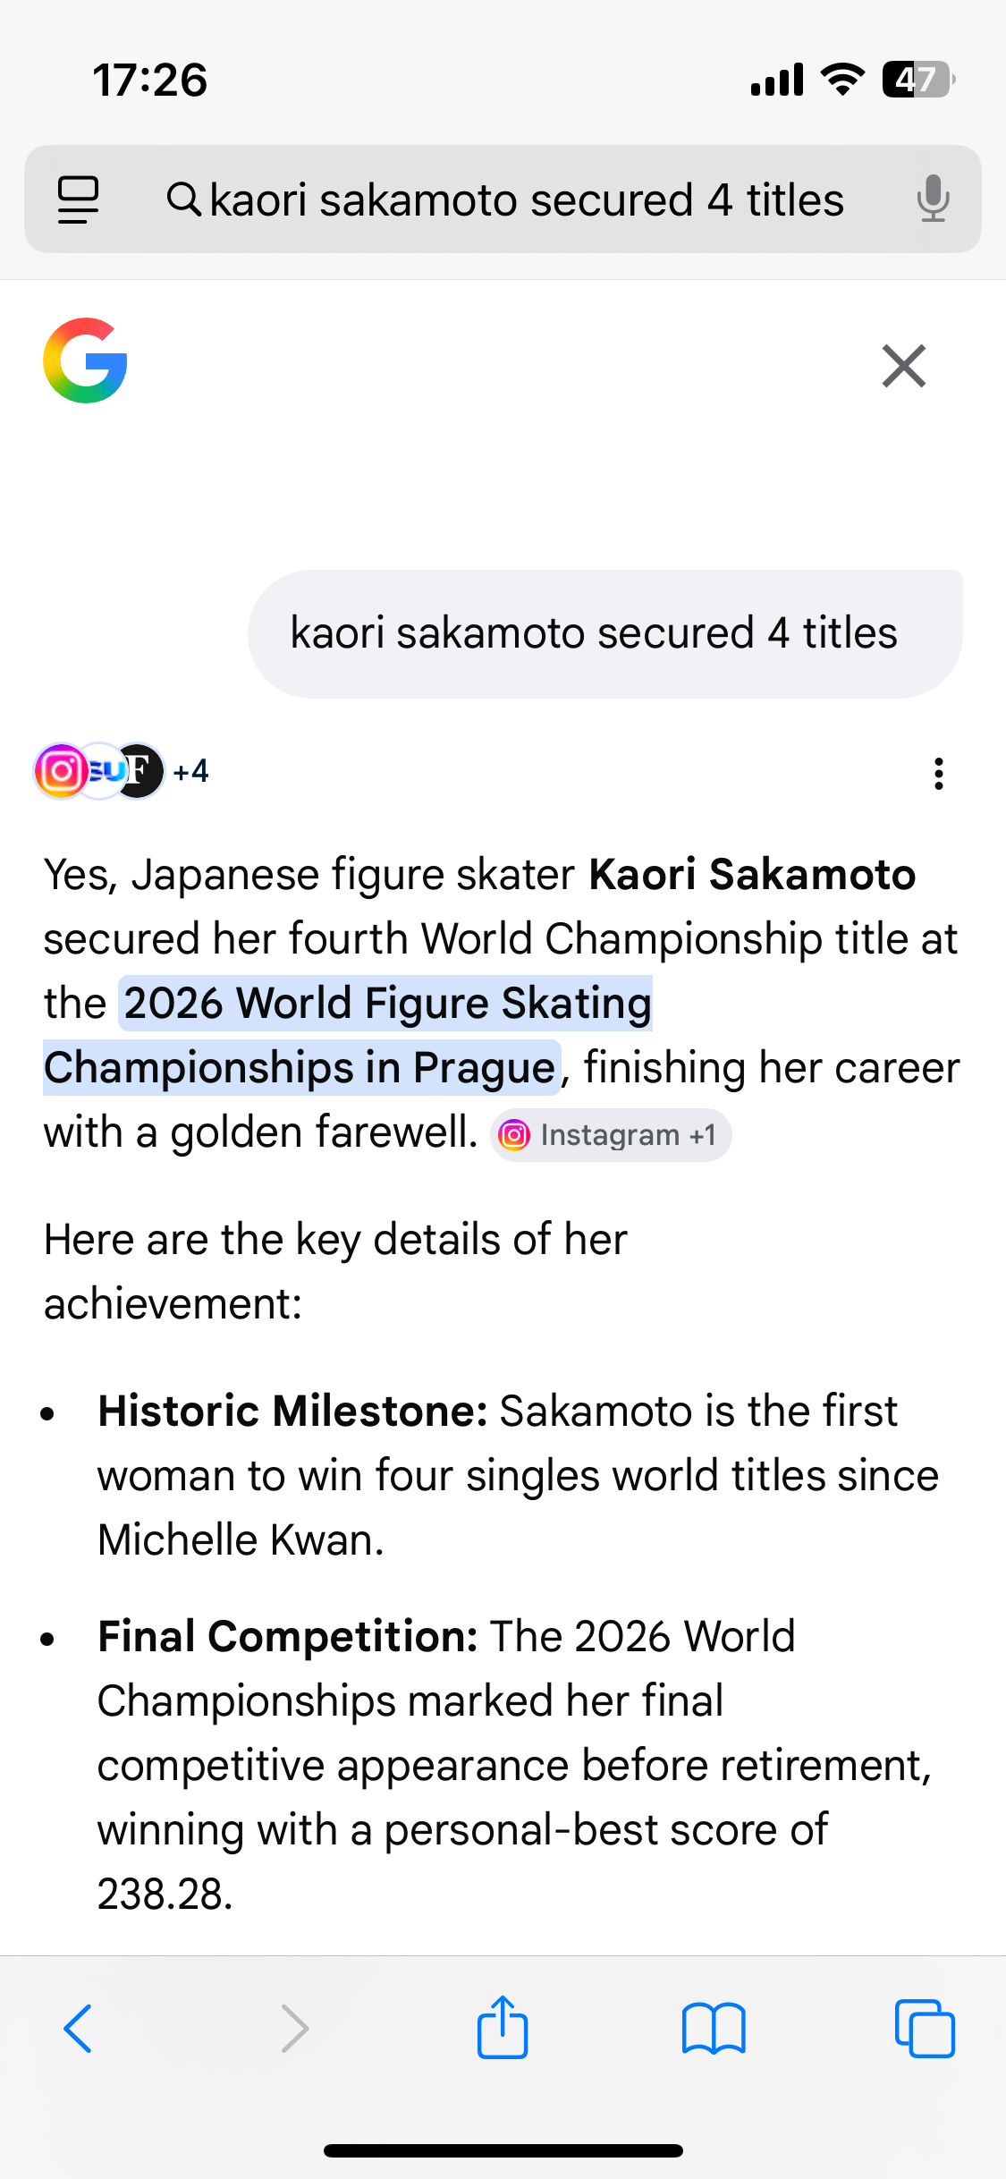Tap the Instagram source icon in the cluster
Viewport: 1006px width, 2179px height.
pos(60,771)
